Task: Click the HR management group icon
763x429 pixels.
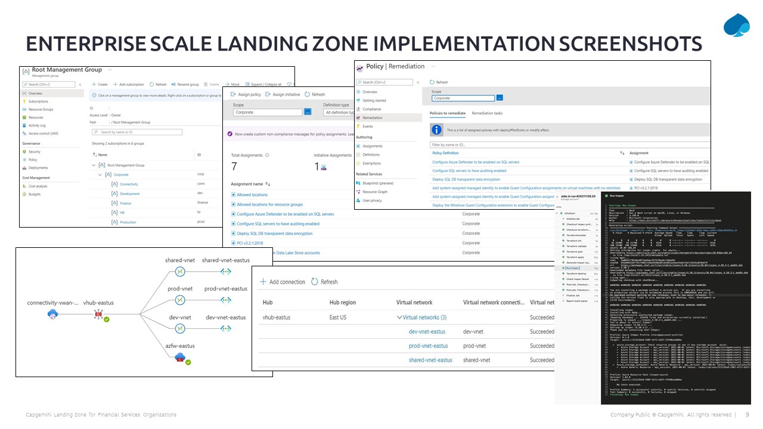Action: (114, 213)
